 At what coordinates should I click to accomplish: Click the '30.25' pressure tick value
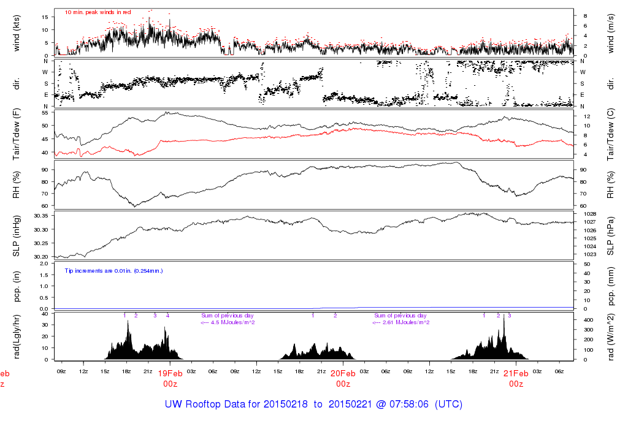[41, 243]
